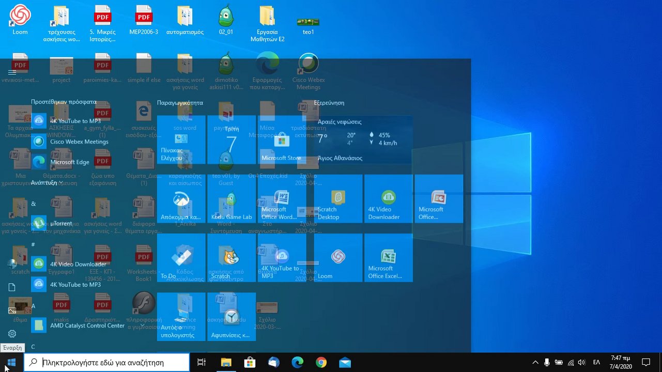
Task: Open the 4K YouTube to MP3 tile
Action: point(282,257)
